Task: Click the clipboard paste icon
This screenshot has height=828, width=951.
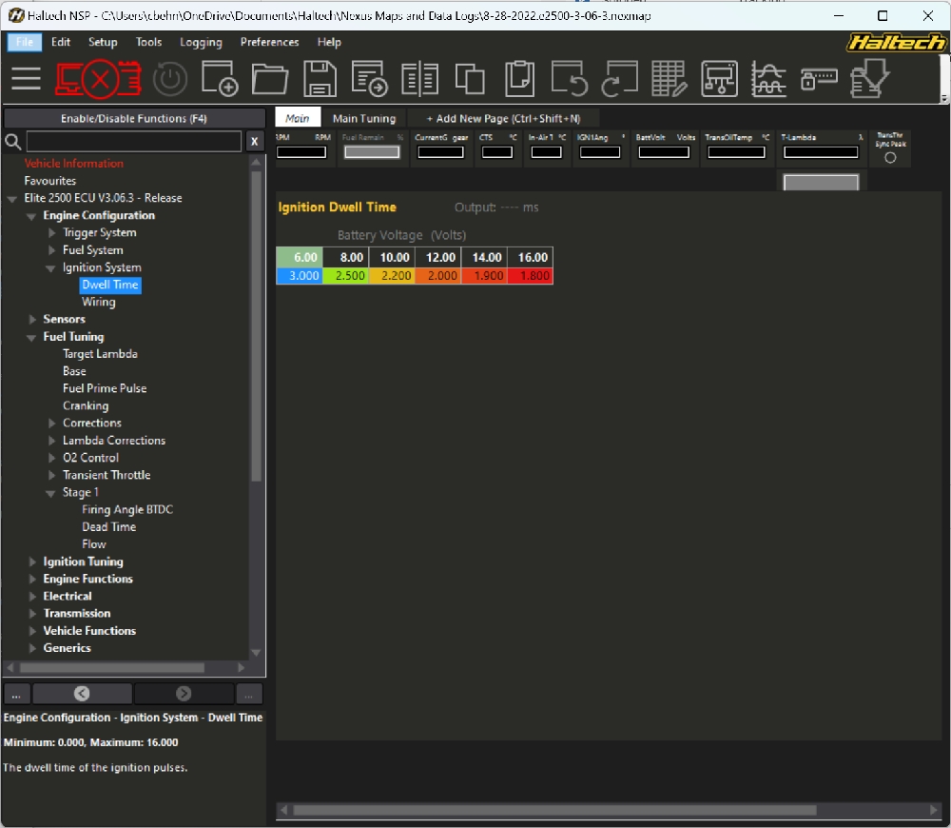Action: (x=519, y=79)
